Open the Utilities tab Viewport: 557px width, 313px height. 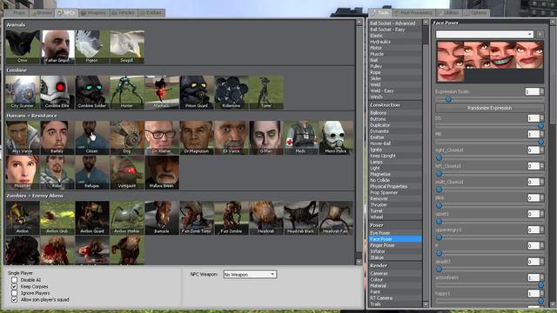coord(449,13)
